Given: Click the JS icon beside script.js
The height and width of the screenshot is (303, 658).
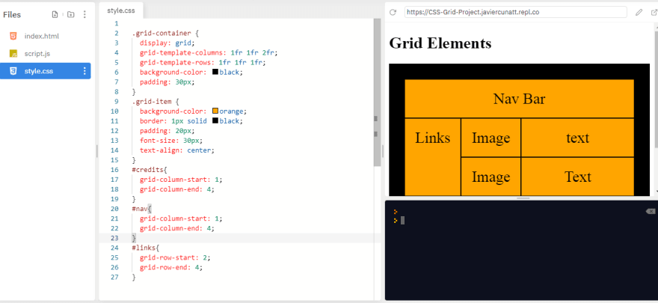Looking at the screenshot, I should [x=13, y=54].
